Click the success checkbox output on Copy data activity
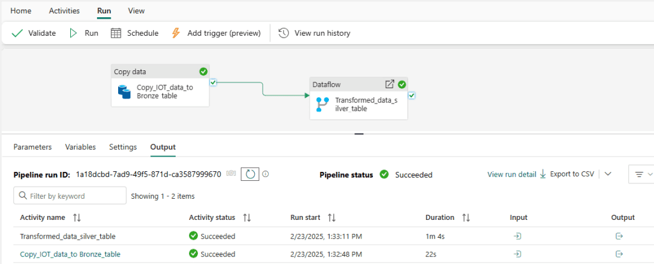Screen dimensions: 654x264 pos(213,82)
